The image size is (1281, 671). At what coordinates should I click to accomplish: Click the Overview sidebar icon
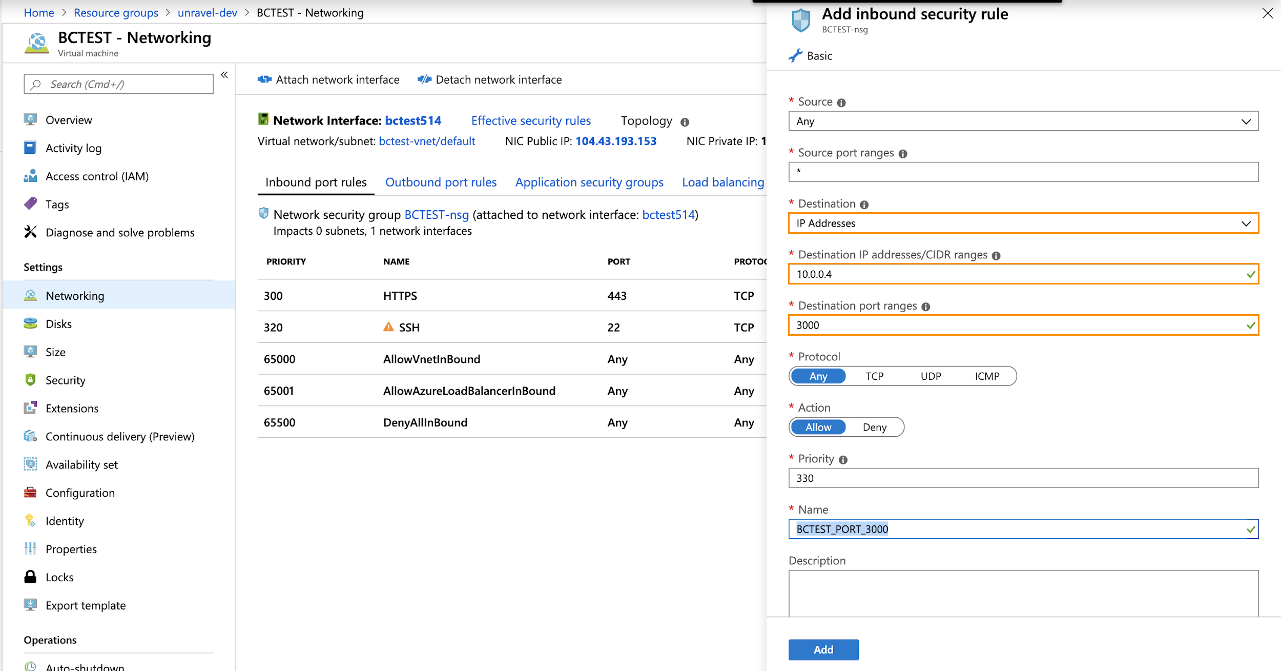click(x=30, y=119)
